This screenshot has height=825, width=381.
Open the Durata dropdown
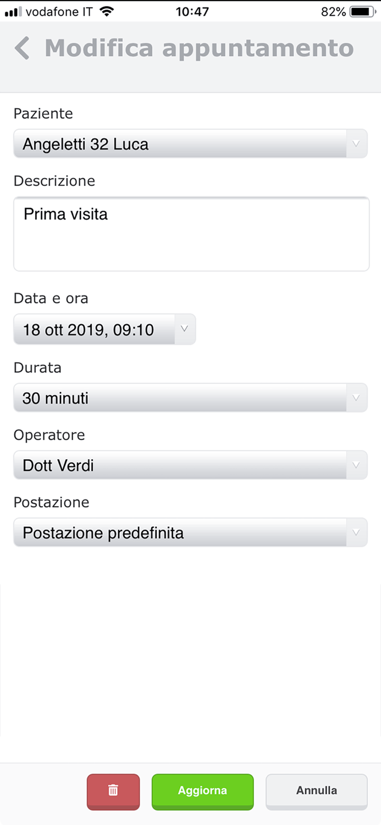point(356,398)
